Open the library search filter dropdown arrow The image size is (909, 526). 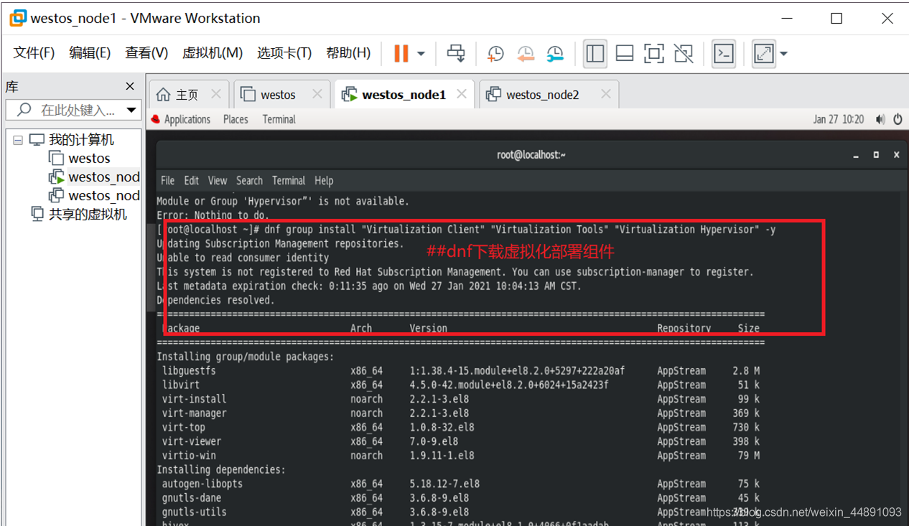pyautogui.click(x=131, y=110)
